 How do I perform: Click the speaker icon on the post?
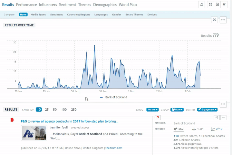pyautogui.click(x=217, y=118)
